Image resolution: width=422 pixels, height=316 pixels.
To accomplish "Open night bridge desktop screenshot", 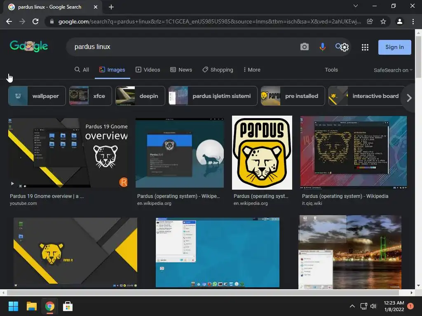I will [350, 252].
